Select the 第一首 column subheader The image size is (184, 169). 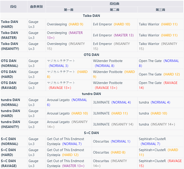click(69, 10)
